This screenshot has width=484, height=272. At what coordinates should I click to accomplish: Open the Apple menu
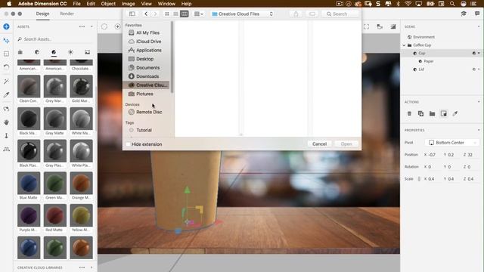[9, 4]
